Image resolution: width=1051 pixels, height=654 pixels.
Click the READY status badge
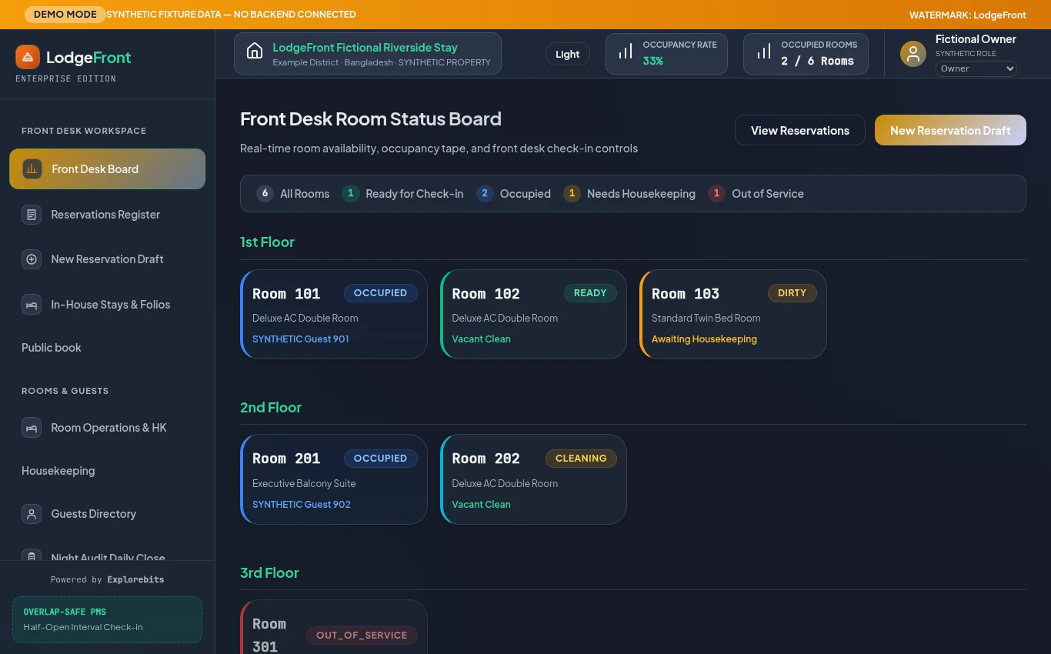coord(590,293)
